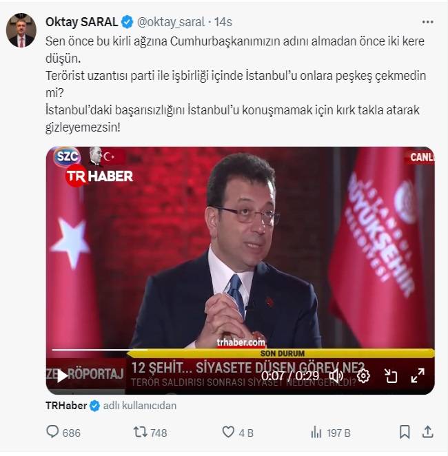This screenshot has height=456, width=448.
Task: Click the 0:07 / 0:29 time display
Action: (x=290, y=375)
